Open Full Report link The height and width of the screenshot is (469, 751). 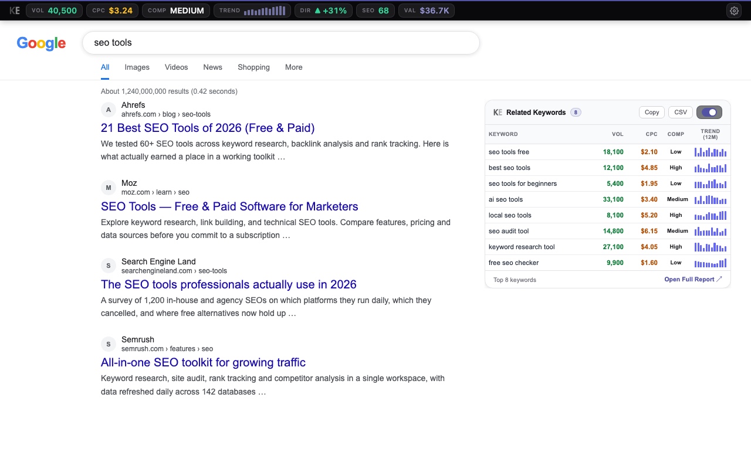694,280
